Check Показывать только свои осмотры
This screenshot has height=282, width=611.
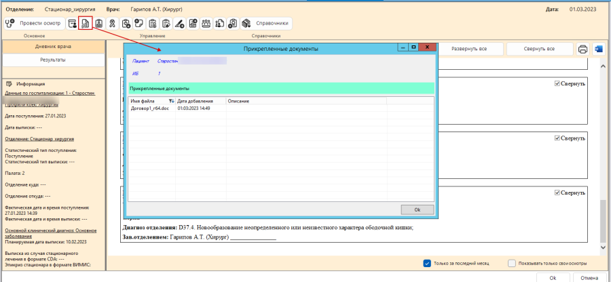[x=512, y=263]
